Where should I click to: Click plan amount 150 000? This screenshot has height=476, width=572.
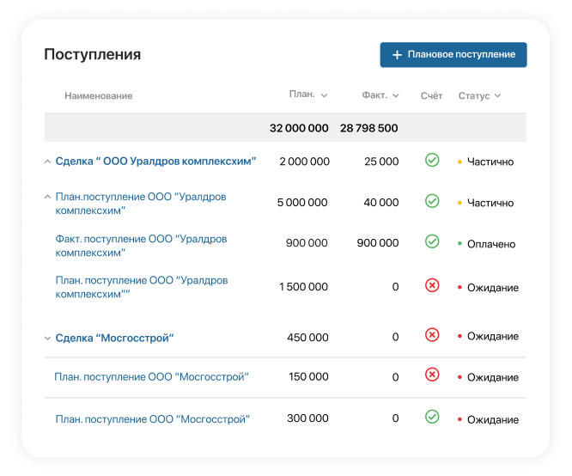308,376
